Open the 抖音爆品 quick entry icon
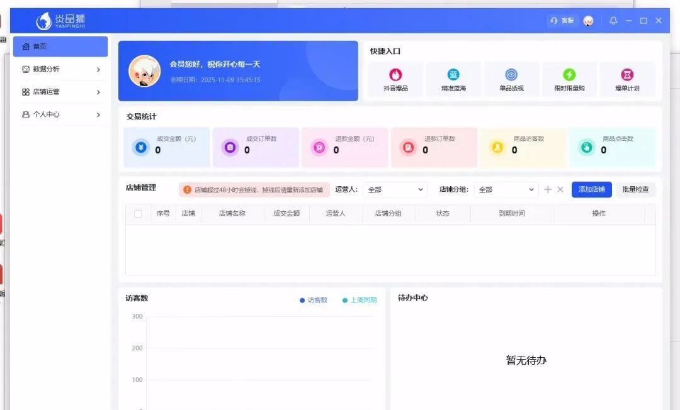 pos(395,75)
